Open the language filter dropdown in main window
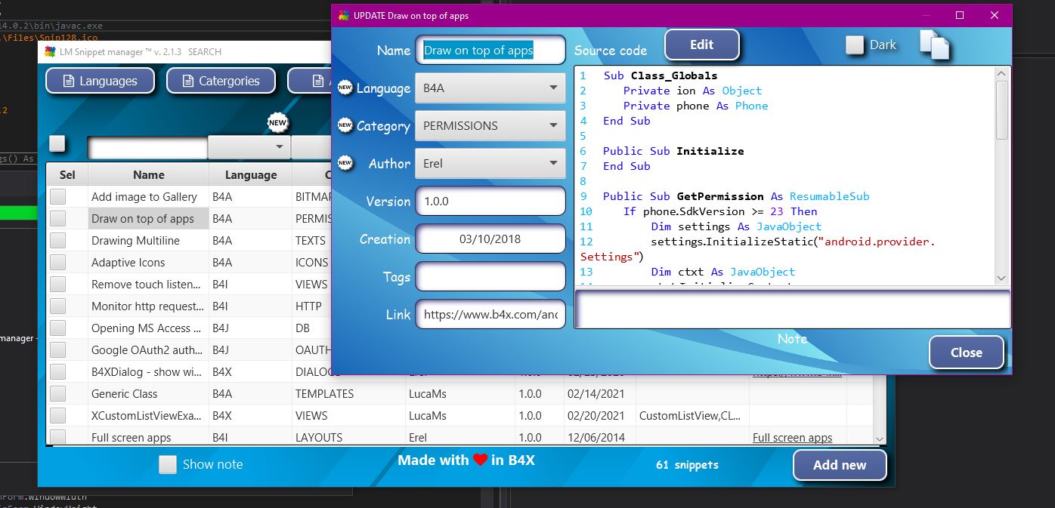Screen dimensions: 1055x508 249,146
